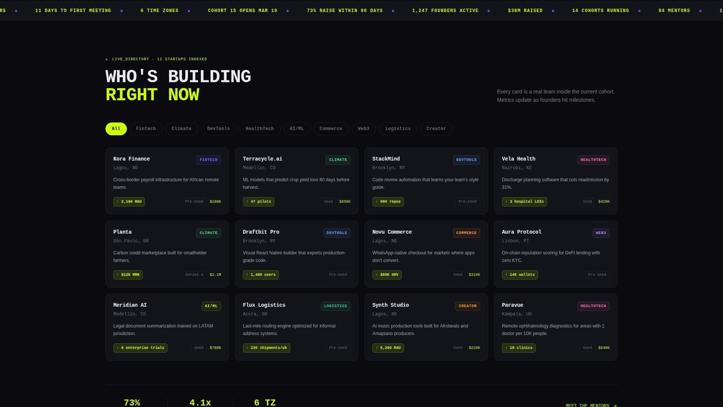The height and width of the screenshot is (407, 723).
Task: Click the CREATOR badge on Synth Studio
Action: 467,306
